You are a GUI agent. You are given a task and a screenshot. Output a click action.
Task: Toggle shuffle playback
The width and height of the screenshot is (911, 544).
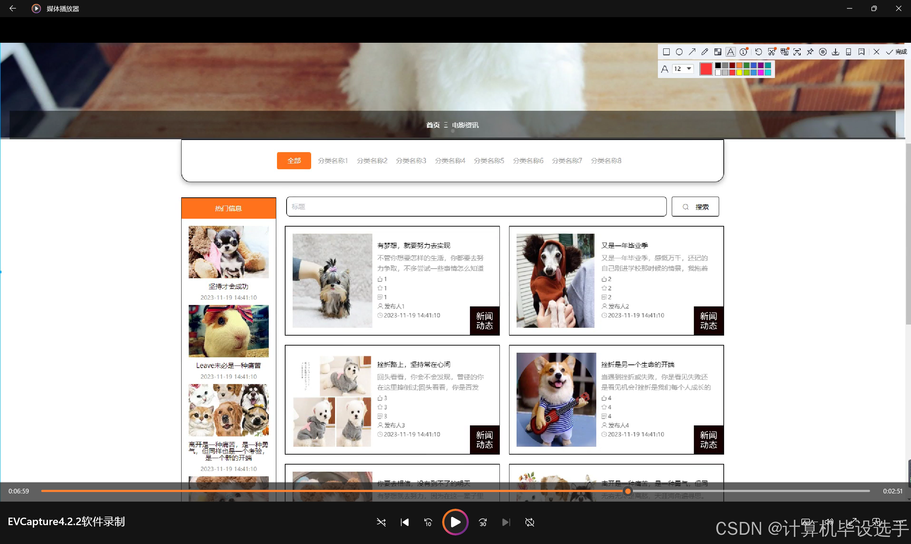[x=381, y=522]
